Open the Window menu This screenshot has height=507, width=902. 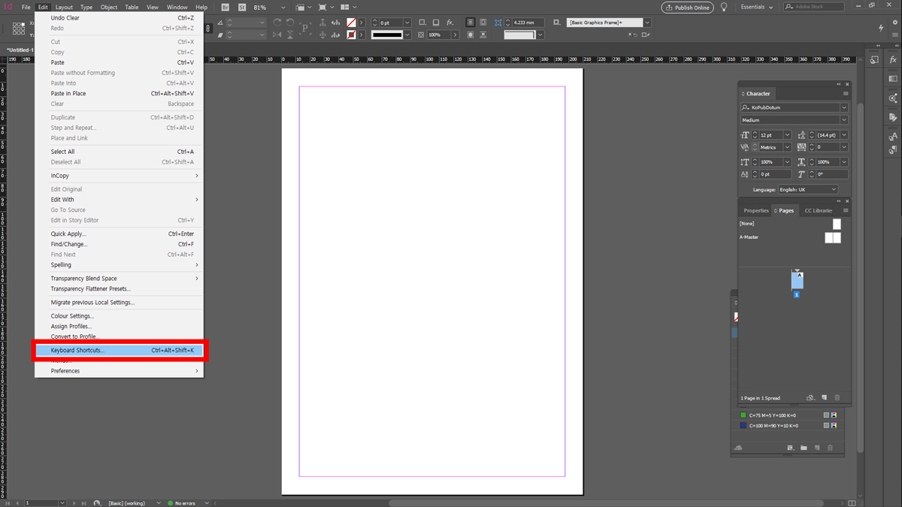[x=177, y=7]
